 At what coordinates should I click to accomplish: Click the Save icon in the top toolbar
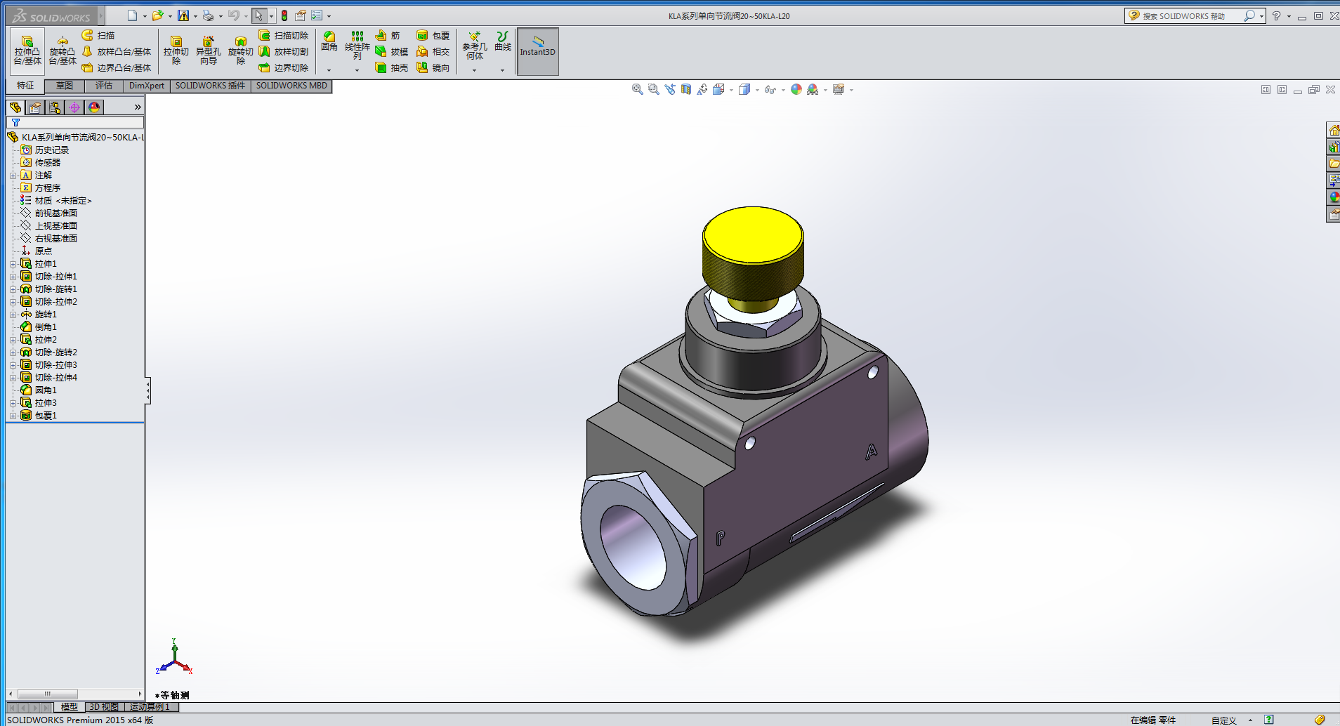click(183, 15)
